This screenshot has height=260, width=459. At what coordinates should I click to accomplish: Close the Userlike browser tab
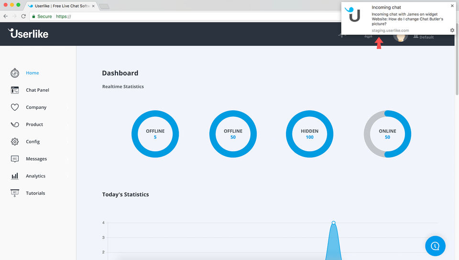click(93, 6)
